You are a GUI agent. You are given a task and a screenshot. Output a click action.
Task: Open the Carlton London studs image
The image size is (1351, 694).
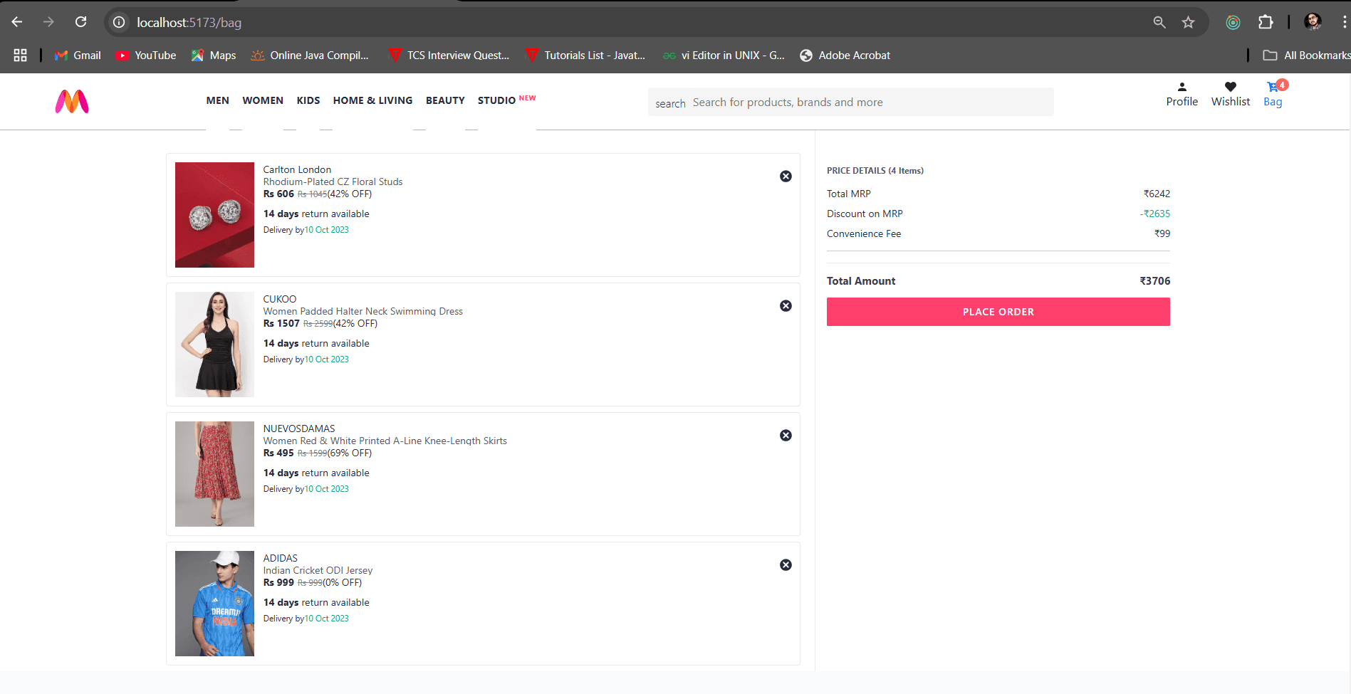click(x=214, y=215)
